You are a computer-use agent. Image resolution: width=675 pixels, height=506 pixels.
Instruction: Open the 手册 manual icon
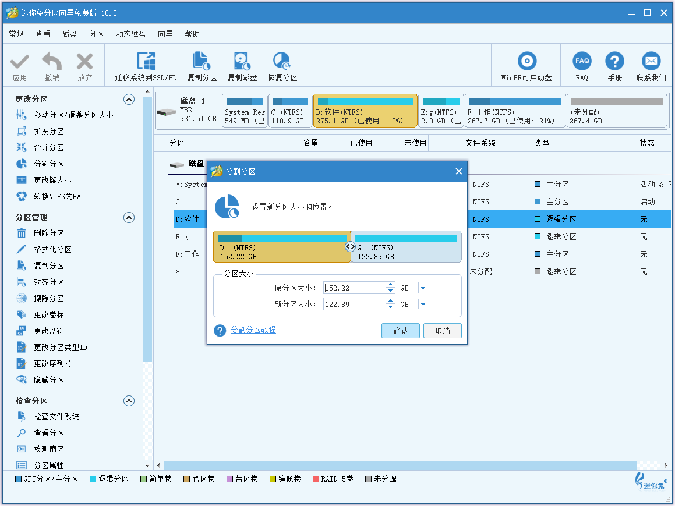tap(615, 61)
